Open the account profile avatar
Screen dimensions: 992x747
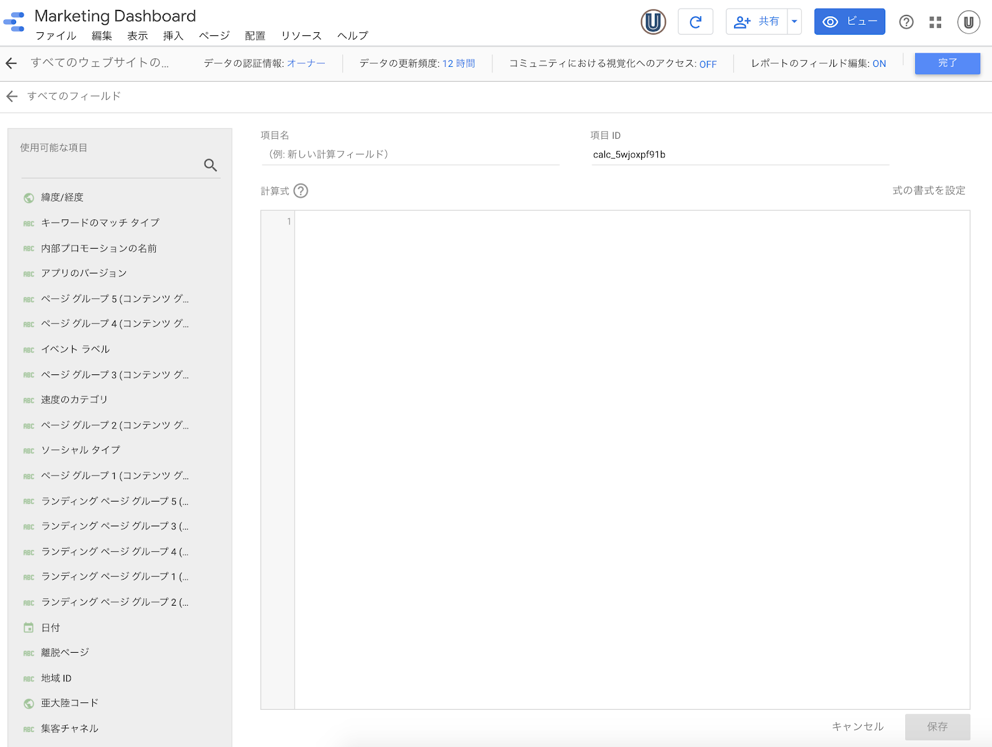coord(968,22)
